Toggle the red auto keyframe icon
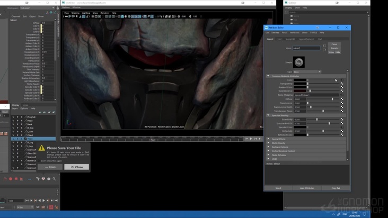 [51, 207]
